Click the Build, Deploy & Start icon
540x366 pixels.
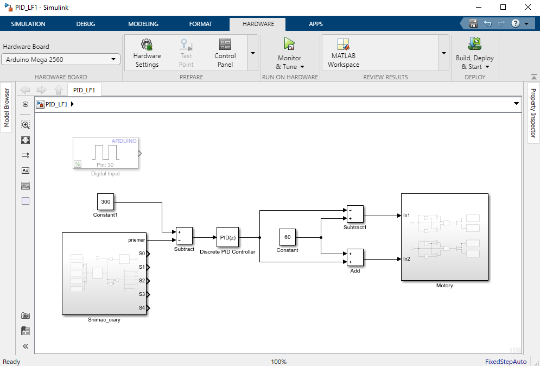click(x=475, y=44)
